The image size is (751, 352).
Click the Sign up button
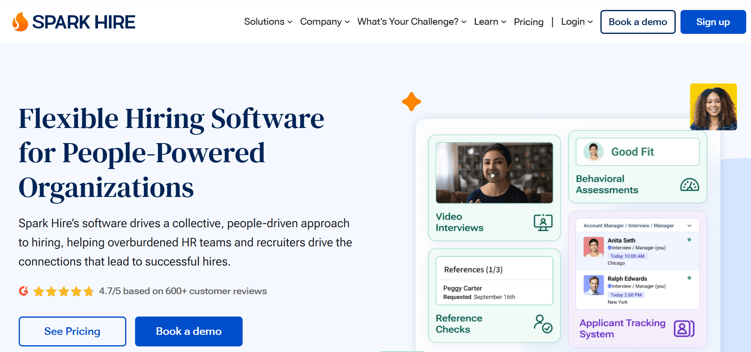click(x=713, y=22)
